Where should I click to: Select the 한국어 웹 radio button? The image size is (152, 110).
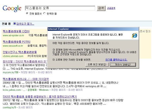pos(44,13)
